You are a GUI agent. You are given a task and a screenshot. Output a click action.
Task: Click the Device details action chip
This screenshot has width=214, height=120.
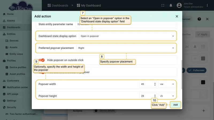coord(105,111)
